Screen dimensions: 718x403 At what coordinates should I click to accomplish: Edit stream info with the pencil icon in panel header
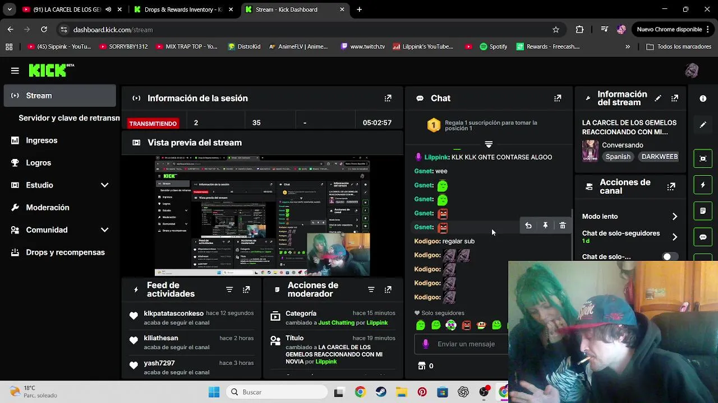(x=658, y=98)
